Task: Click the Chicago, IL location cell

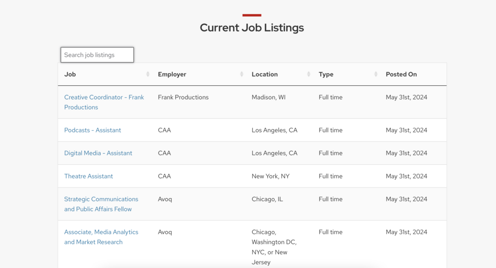Action: tap(267, 199)
